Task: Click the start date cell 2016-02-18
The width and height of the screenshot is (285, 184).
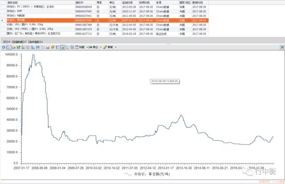Action: pyautogui.click(x=129, y=34)
